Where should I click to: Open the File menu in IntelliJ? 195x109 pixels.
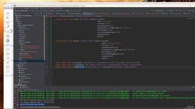[x=15, y=8]
